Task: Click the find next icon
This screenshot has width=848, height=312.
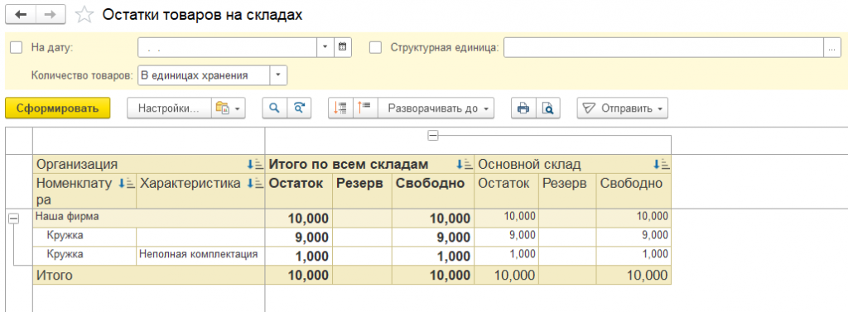Action: (299, 108)
